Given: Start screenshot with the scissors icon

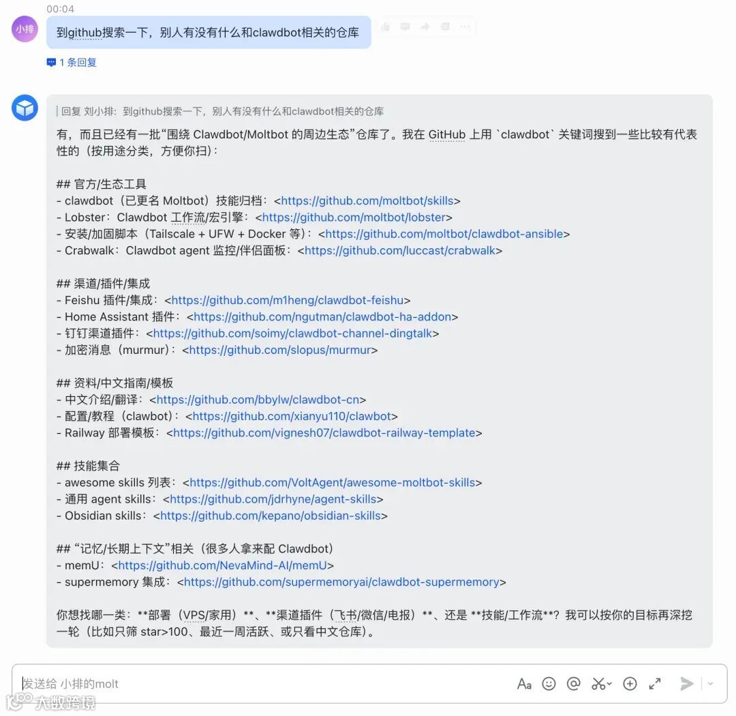Looking at the screenshot, I should pos(598,683).
